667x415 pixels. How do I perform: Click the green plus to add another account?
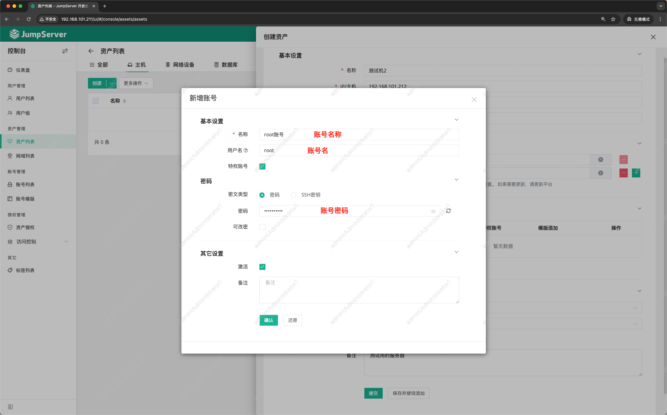(636, 173)
